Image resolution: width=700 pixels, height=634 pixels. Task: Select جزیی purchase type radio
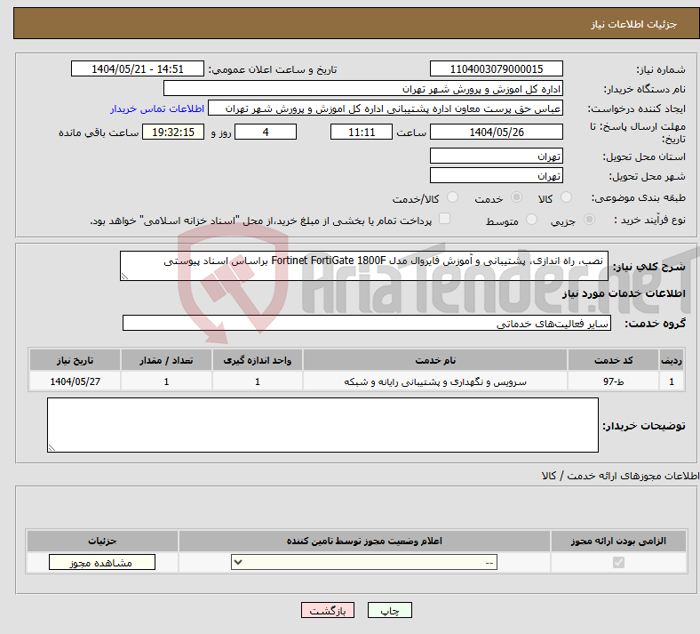[x=582, y=220]
